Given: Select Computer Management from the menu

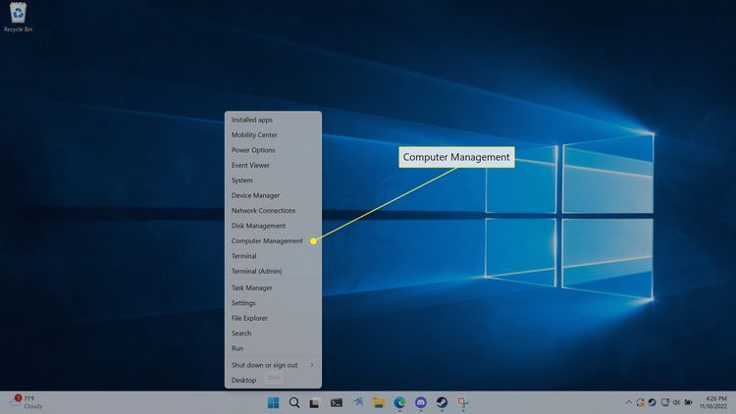Looking at the screenshot, I should coord(267,241).
